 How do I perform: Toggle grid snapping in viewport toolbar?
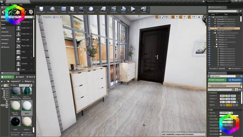point(173,17)
